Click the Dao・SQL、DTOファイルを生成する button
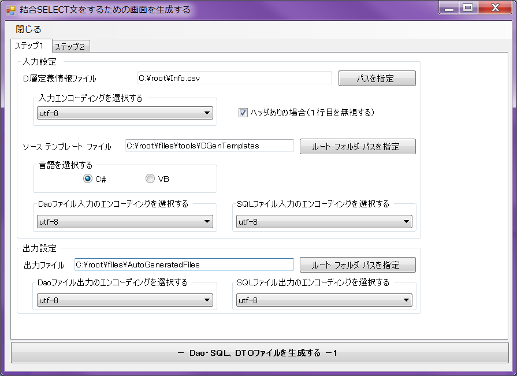The image size is (517, 376). pyautogui.click(x=259, y=353)
